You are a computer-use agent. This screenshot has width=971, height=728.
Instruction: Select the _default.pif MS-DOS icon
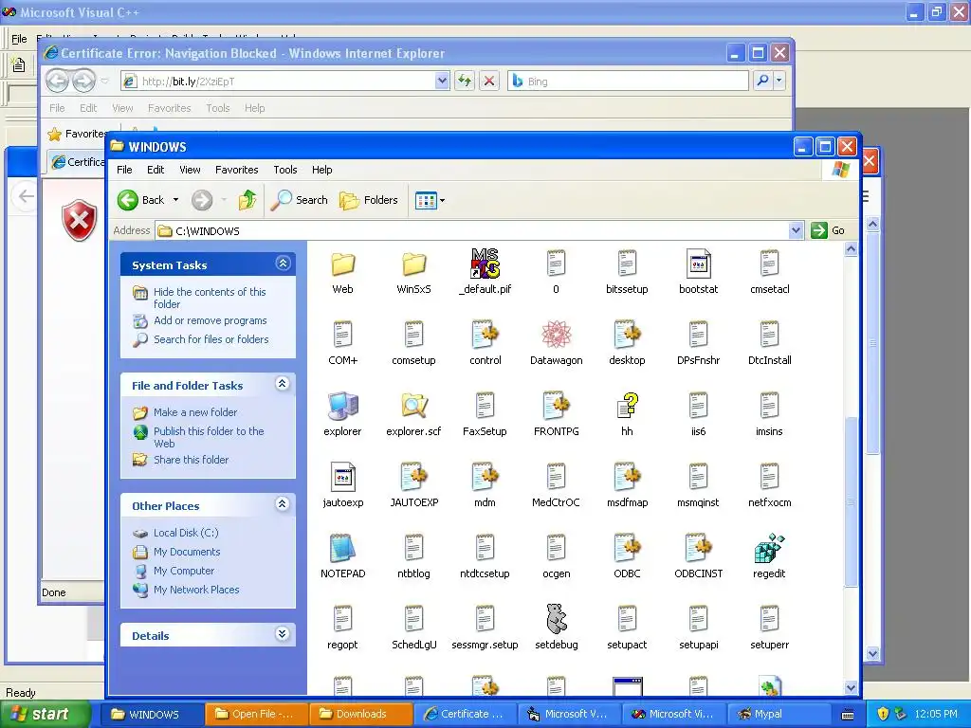485,264
